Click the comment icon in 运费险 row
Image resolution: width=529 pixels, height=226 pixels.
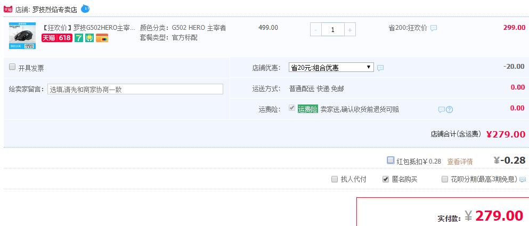pos(441,110)
